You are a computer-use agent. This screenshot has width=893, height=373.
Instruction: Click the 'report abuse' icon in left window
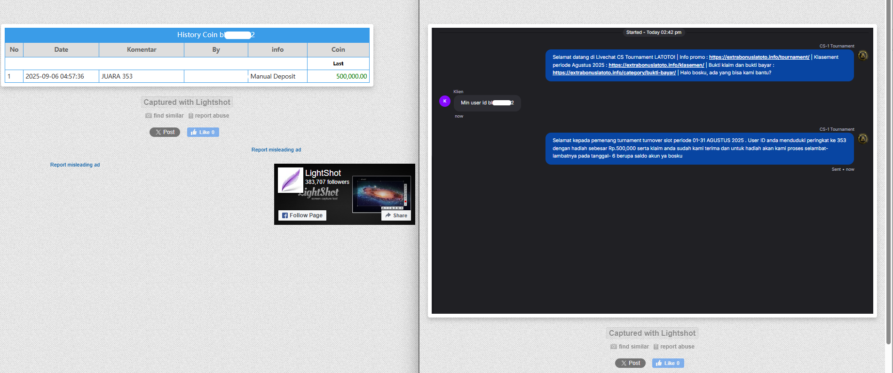(x=191, y=116)
